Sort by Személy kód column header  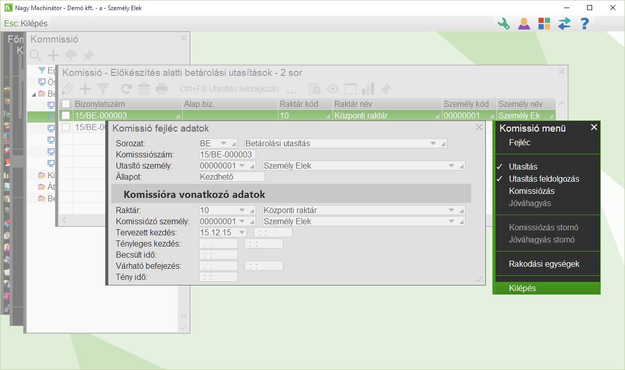[469, 104]
